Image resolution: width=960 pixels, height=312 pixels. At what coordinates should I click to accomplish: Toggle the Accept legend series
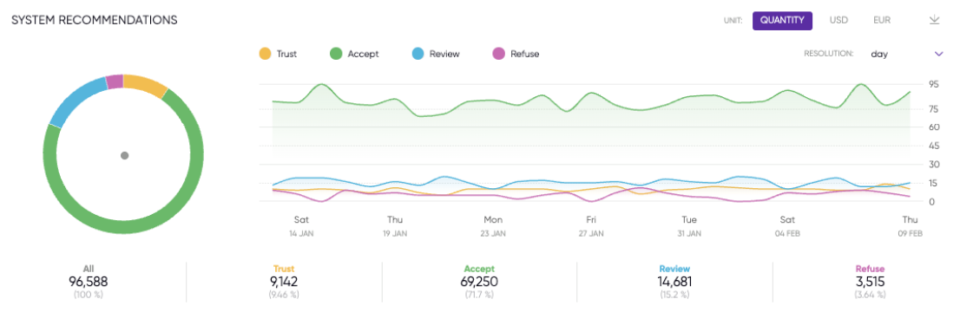pyautogui.click(x=355, y=54)
